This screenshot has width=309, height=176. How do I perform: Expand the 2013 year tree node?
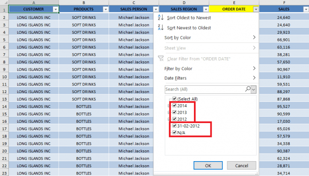(169, 113)
